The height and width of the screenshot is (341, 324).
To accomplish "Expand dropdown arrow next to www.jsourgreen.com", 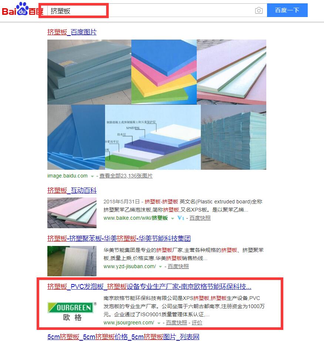I will [159, 323].
